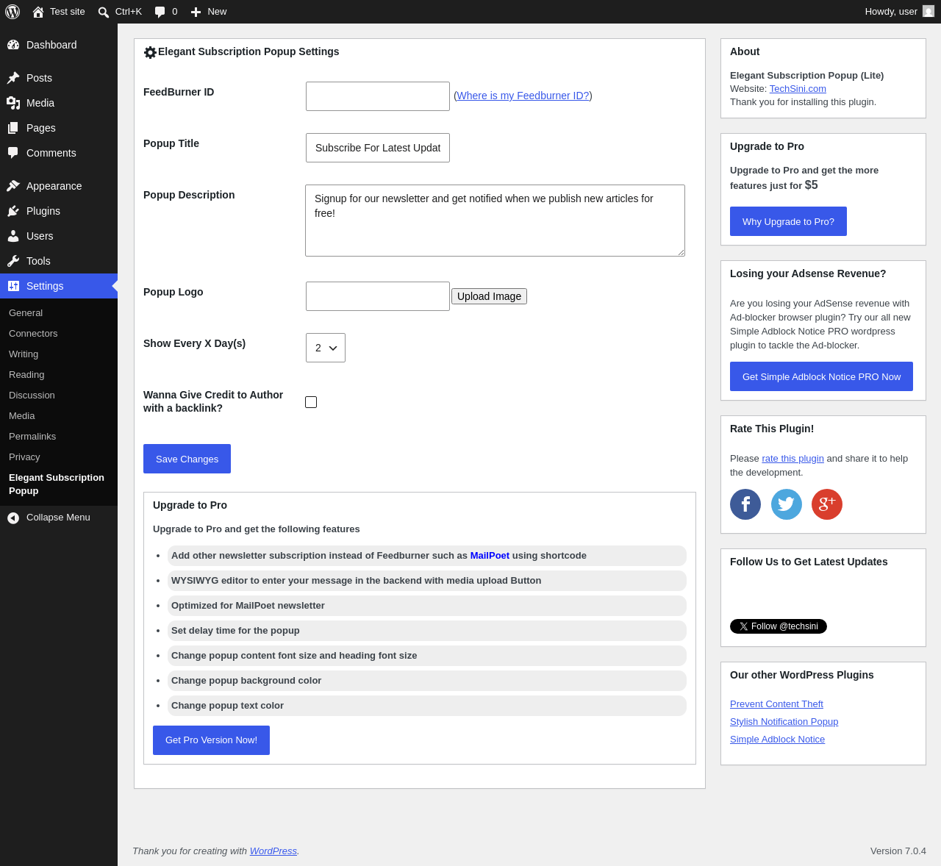Screen dimensions: 941x866
Task: Open Stylish Notification Popup plugin link
Action: click(784, 722)
